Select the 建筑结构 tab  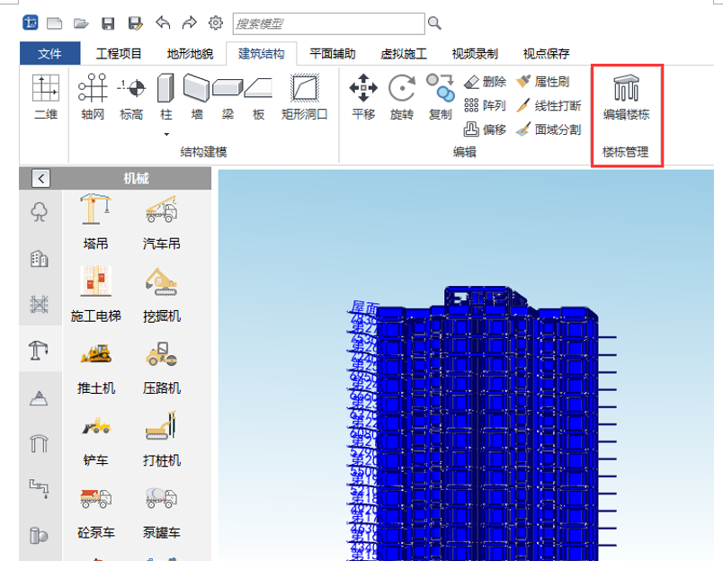[x=262, y=53]
